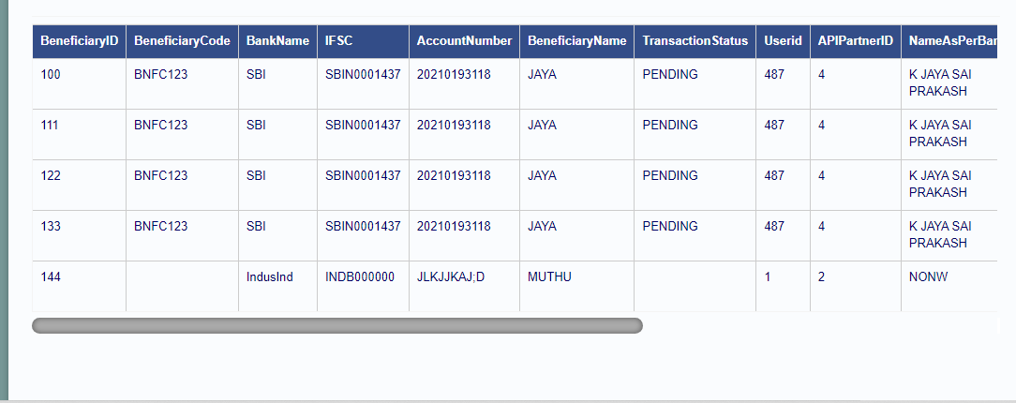Click the horizontal scrollbar thumb below table
The height and width of the screenshot is (403, 1016).
[336, 325]
